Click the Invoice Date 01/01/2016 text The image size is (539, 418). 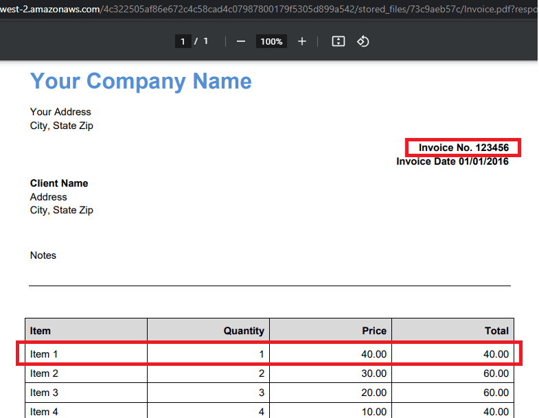452,161
